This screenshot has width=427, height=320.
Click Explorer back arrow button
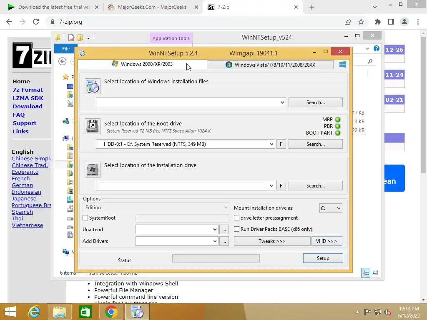[x=63, y=61]
